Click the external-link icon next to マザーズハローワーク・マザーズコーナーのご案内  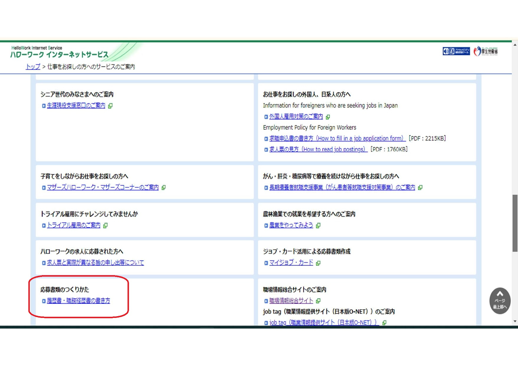pyautogui.click(x=164, y=187)
